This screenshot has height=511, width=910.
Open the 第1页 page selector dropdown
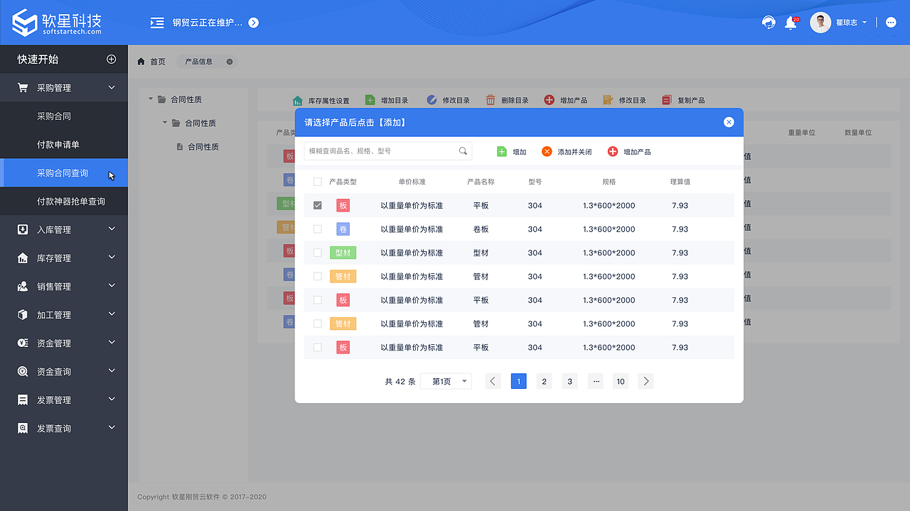point(446,381)
